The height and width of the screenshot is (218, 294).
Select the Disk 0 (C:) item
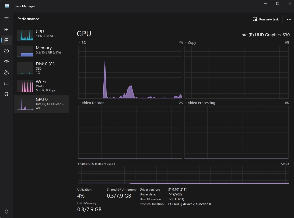(x=42, y=68)
